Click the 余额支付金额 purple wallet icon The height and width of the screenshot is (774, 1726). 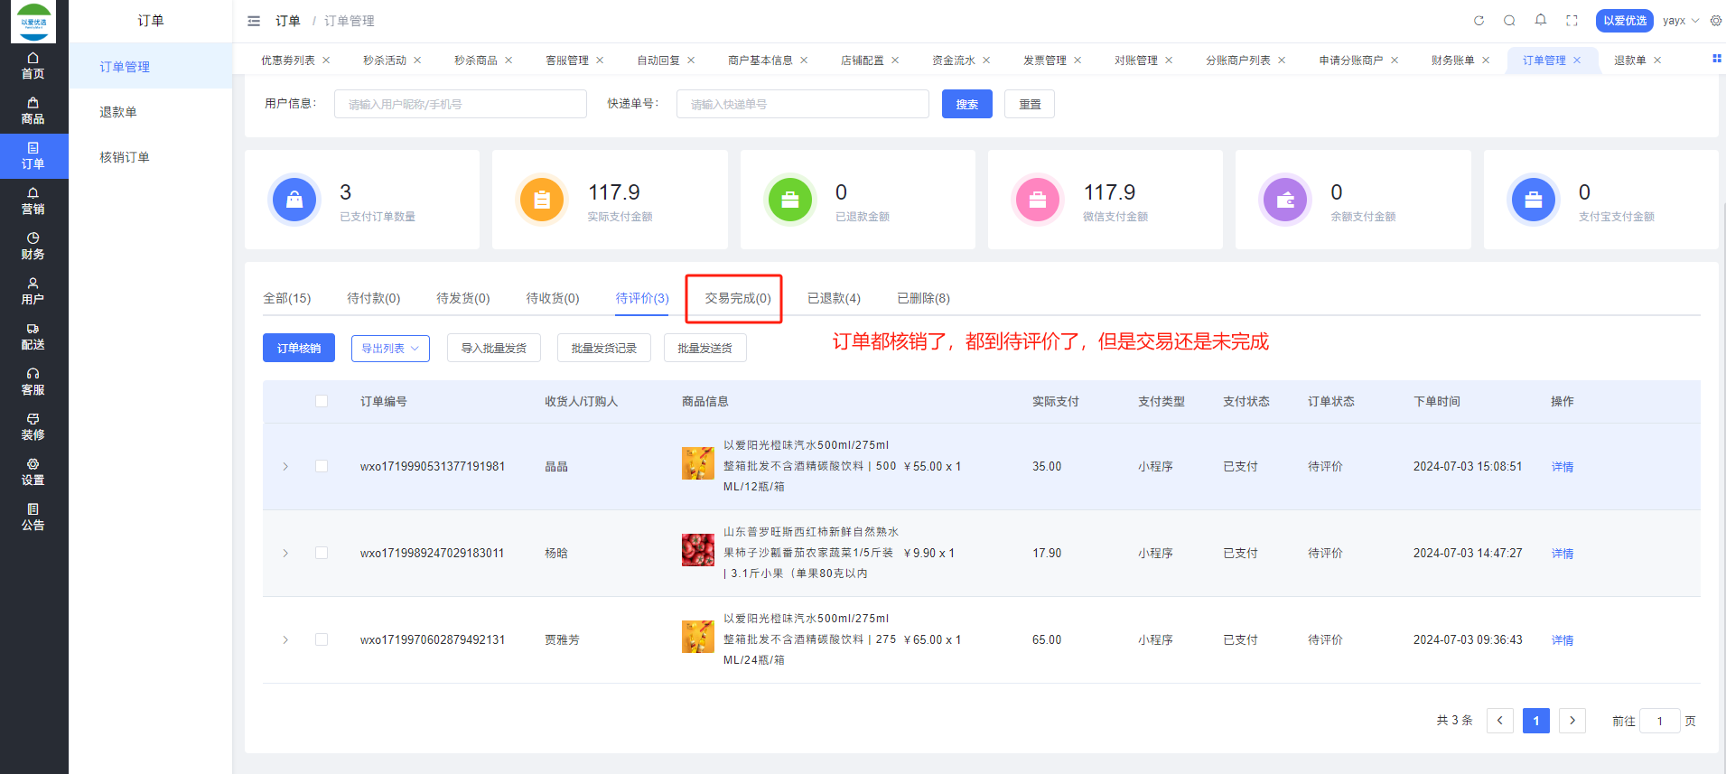coord(1285,200)
